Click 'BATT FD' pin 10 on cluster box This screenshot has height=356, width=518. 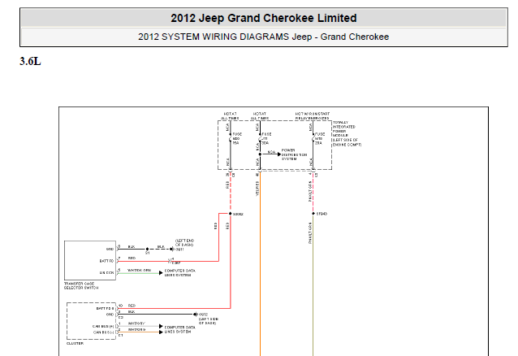point(105,308)
